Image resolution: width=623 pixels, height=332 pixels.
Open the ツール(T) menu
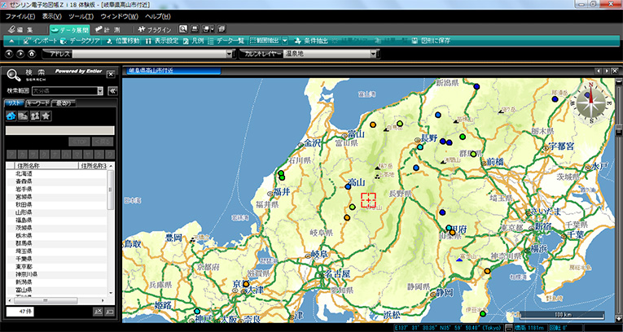click(x=81, y=15)
